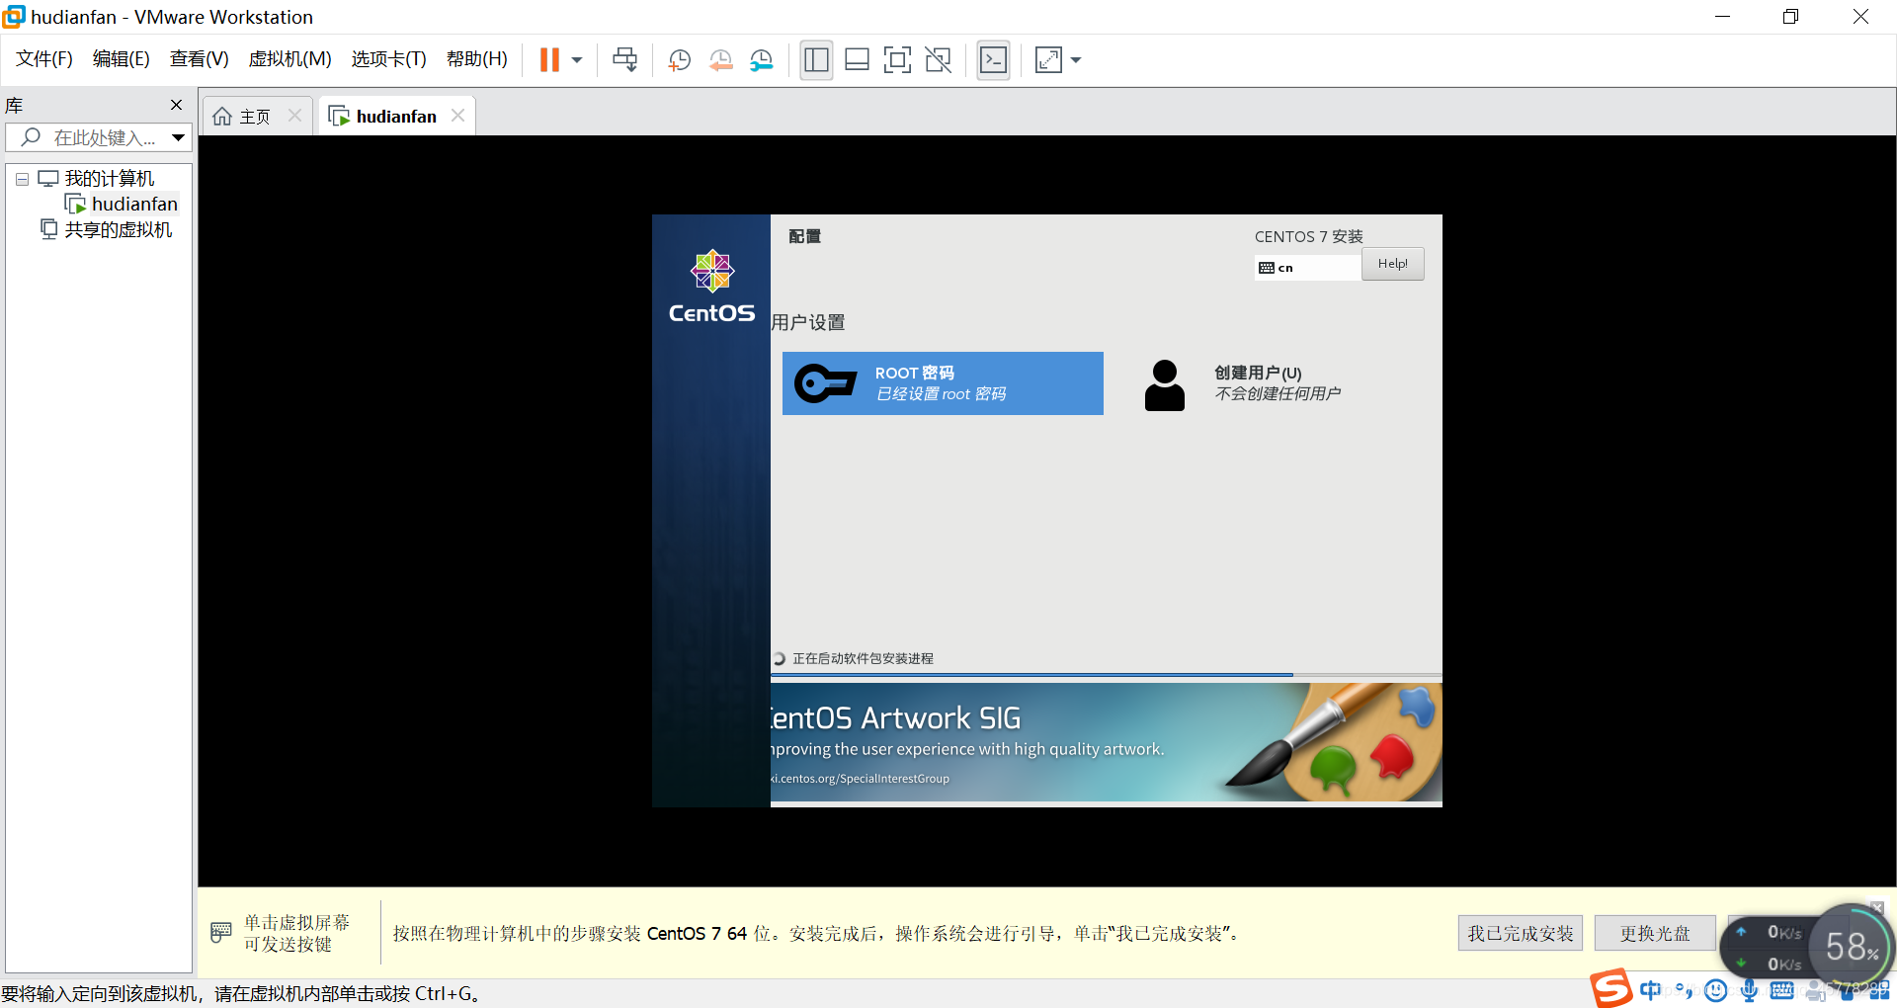Screen dimensions: 1897x1008
Task: Switch to Unity mode icon
Action: [x=938, y=60]
